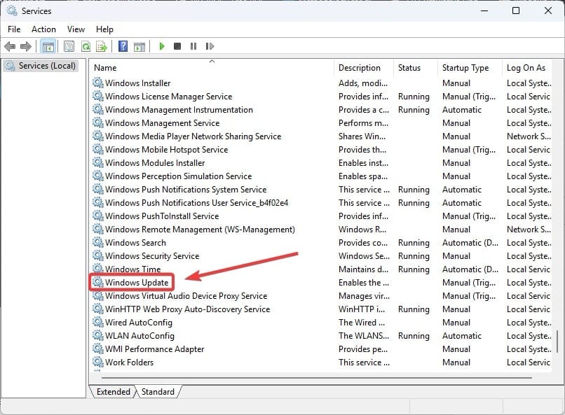Click gear icon beside WLAN AutoConfig
Viewport: 565px width, 415px height.
(x=97, y=335)
